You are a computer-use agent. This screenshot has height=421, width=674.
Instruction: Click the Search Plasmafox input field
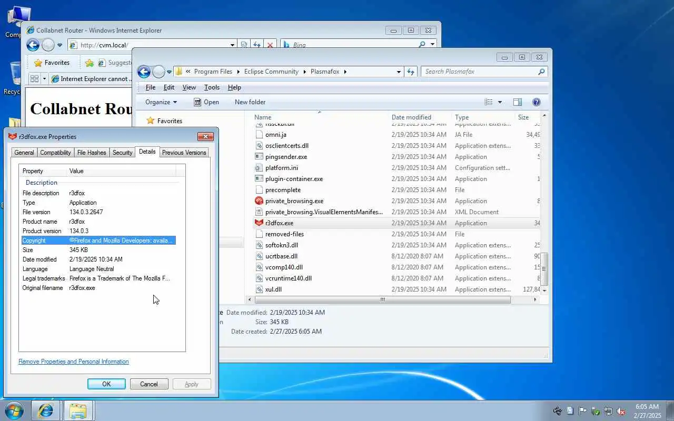pos(480,72)
